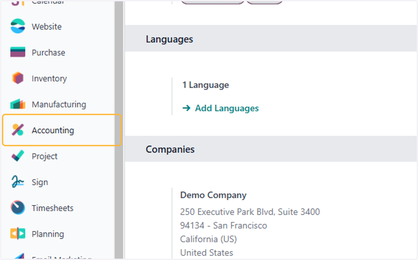Go to Inventory menu label
This screenshot has width=418, height=260.
point(49,79)
